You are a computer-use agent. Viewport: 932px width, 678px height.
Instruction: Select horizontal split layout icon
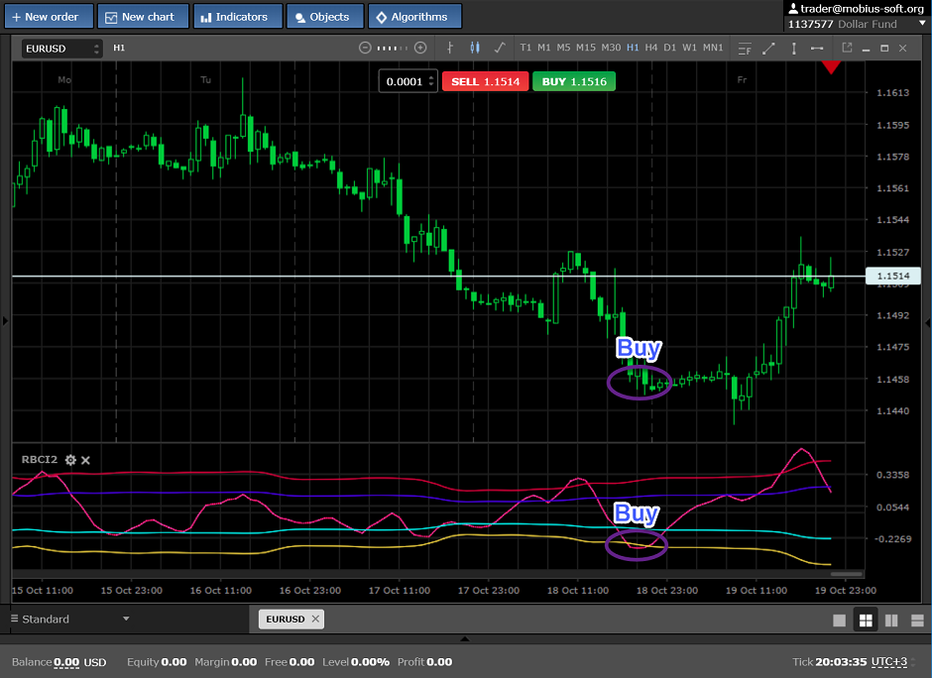[x=917, y=621]
